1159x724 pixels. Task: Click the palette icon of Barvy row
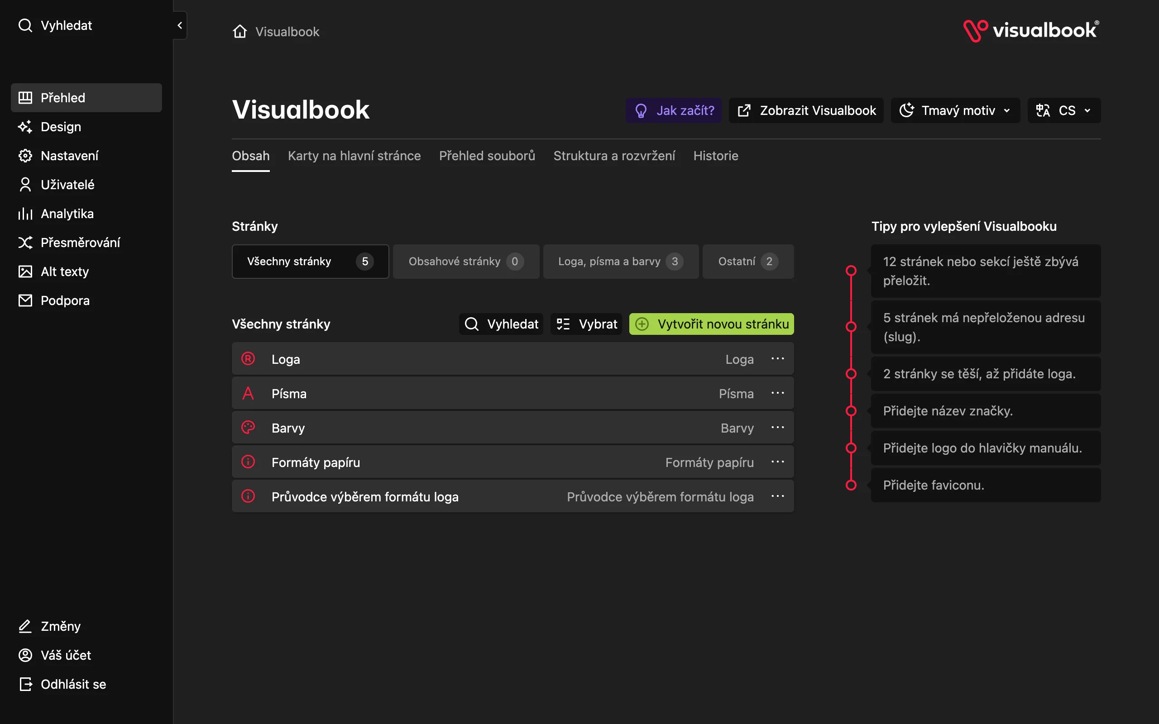coord(248,427)
